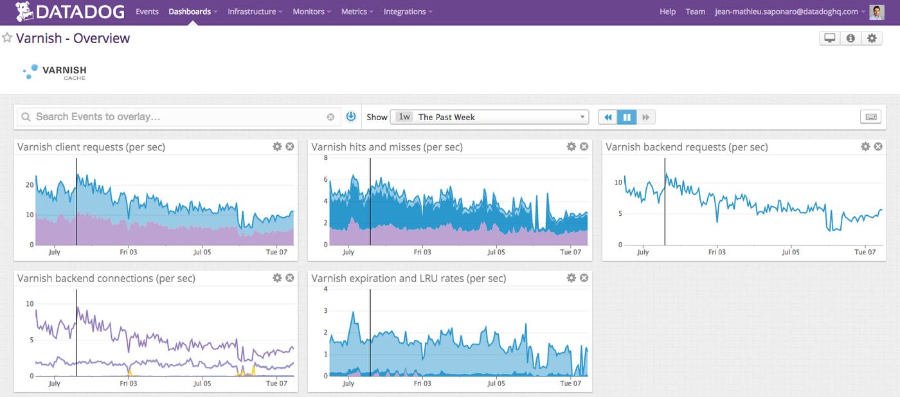This screenshot has height=397, width=900.
Task: Expand the Integrations menu
Action: pos(405,12)
